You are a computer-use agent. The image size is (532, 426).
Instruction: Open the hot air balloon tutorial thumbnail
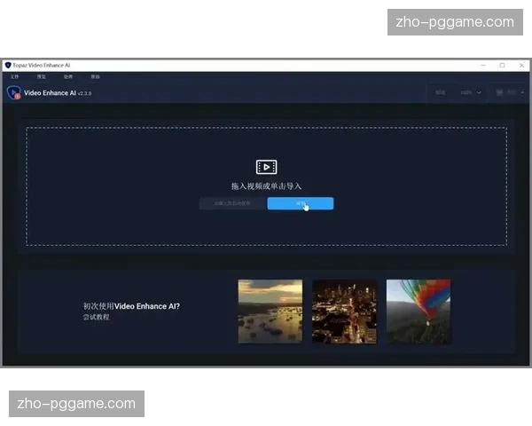click(419, 312)
